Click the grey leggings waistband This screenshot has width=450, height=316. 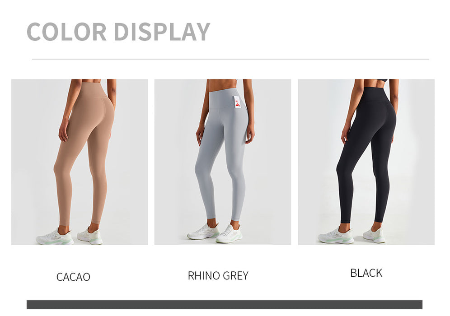[226, 98]
